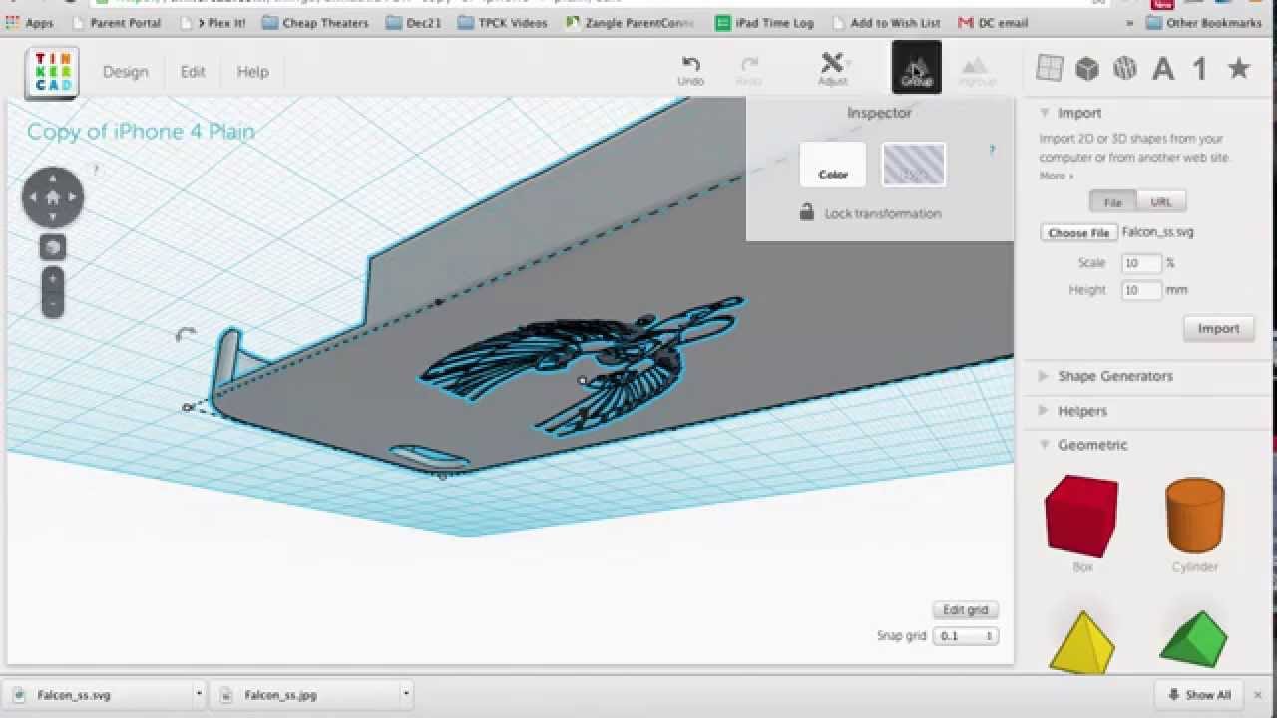
Task: Expand the Helpers section
Action: tap(1044, 411)
